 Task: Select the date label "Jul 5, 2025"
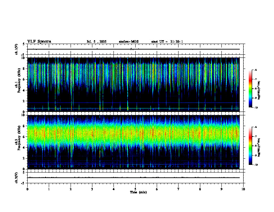pyautogui.click(x=97, y=42)
